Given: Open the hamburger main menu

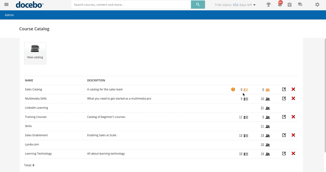Looking at the screenshot, I should click(x=6, y=4).
